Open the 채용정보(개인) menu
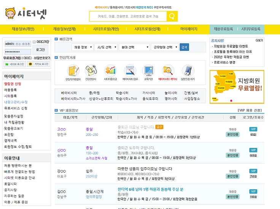The width and height of the screenshot is (280, 209). point(23,29)
